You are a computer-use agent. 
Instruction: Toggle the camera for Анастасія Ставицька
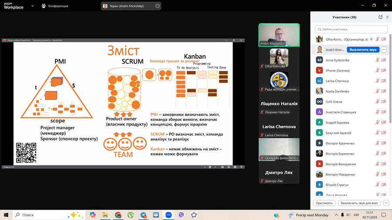pos(384,112)
